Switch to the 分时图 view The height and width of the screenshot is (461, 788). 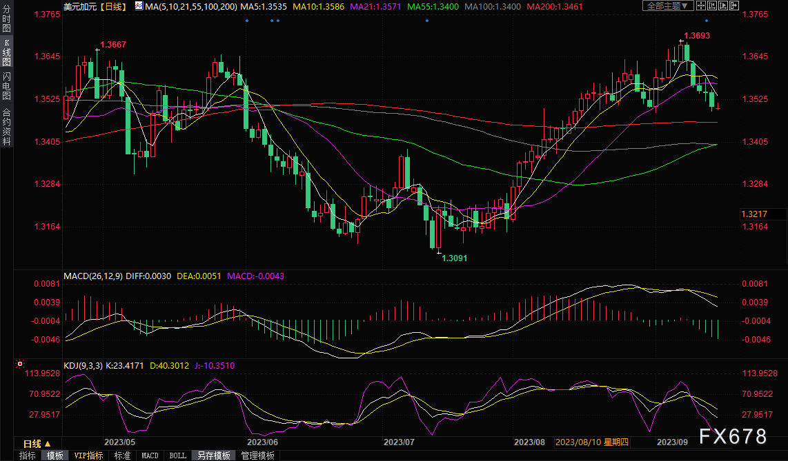6,19
